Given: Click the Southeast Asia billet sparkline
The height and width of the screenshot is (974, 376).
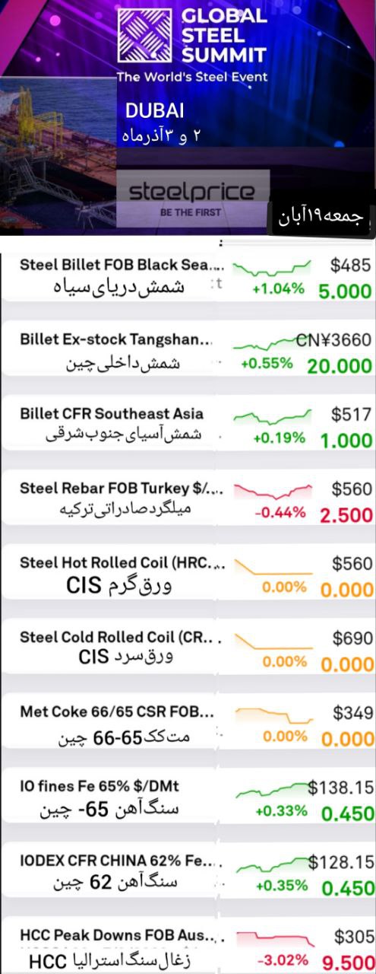Looking at the screenshot, I should (x=272, y=416).
